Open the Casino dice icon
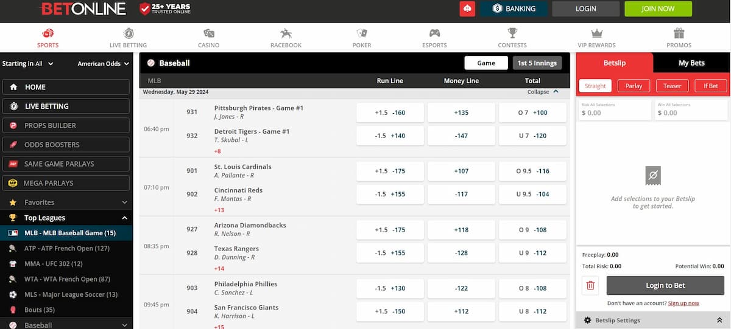Screen dimensions: 731x329 coord(209,33)
